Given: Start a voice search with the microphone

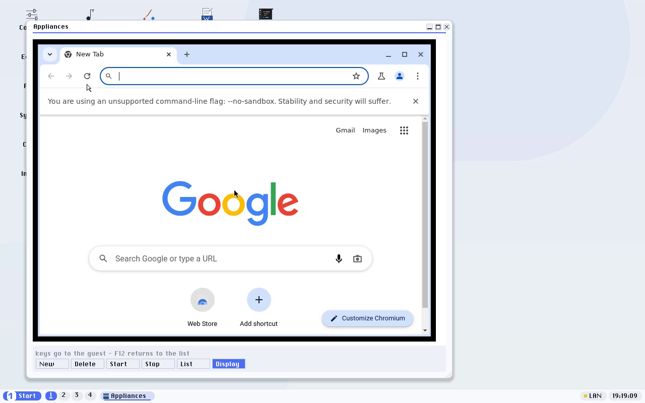Looking at the screenshot, I should pos(339,258).
